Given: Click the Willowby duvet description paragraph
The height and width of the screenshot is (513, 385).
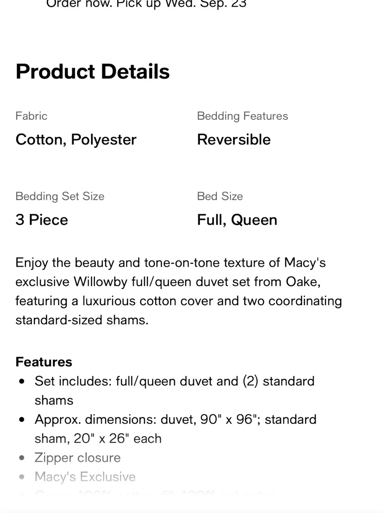Looking at the screenshot, I should coord(179,291).
